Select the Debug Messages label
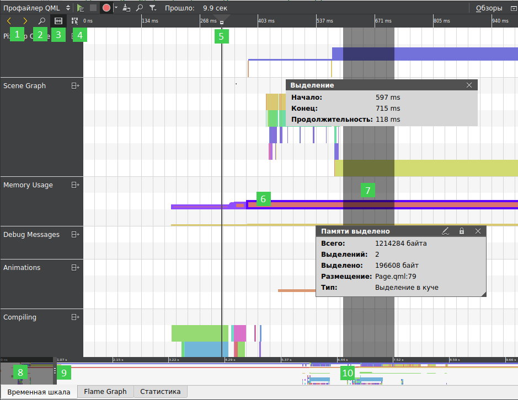518x400 pixels. click(x=31, y=235)
